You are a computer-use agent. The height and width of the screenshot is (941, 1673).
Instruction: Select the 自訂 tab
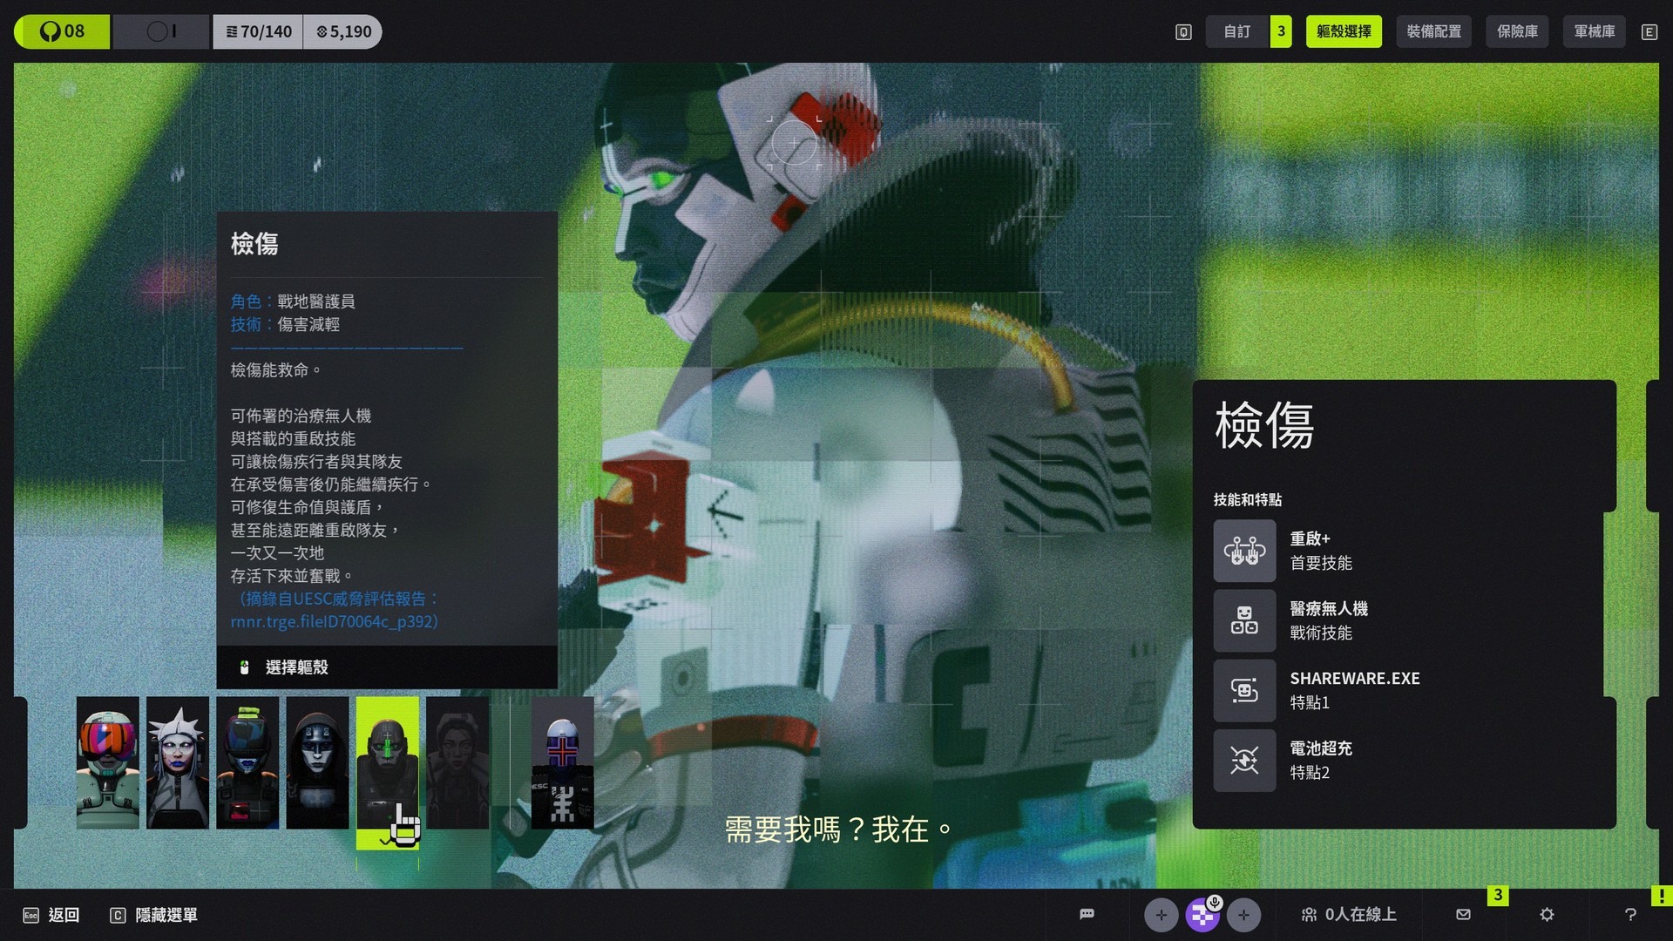tap(1237, 31)
